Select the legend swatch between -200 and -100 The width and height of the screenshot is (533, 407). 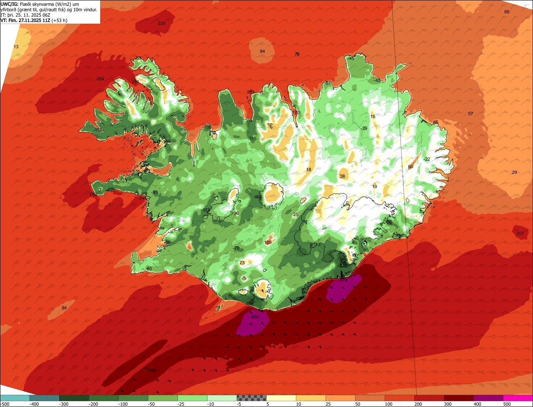(103, 398)
